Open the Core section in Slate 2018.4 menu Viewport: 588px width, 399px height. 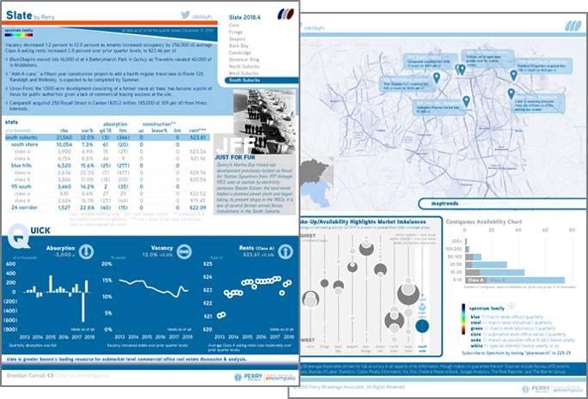pos(234,25)
